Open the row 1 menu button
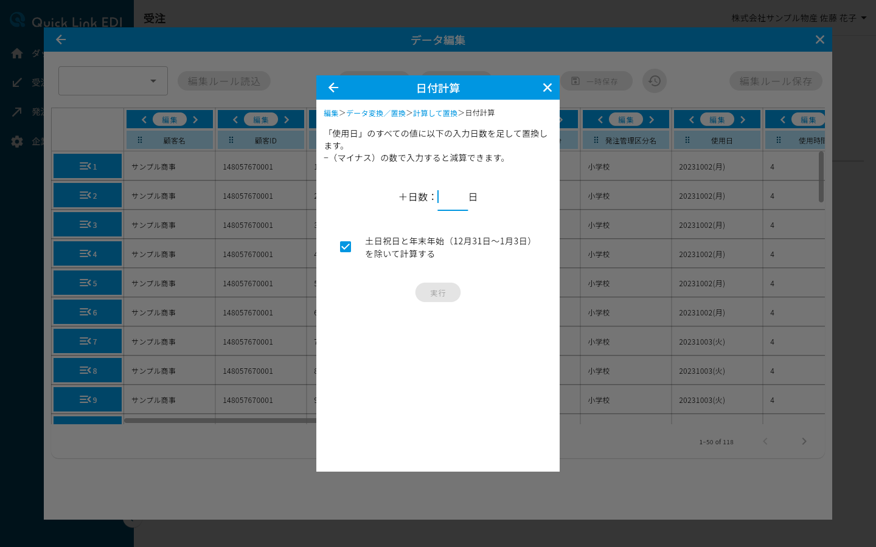Image resolution: width=876 pixels, height=547 pixels. (x=88, y=166)
